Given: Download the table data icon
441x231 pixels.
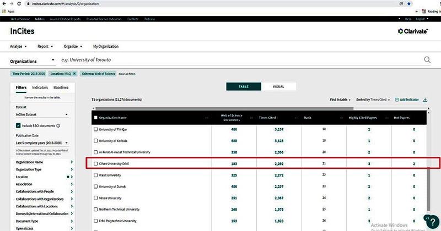Looking at the screenshot, I should click(x=425, y=100).
